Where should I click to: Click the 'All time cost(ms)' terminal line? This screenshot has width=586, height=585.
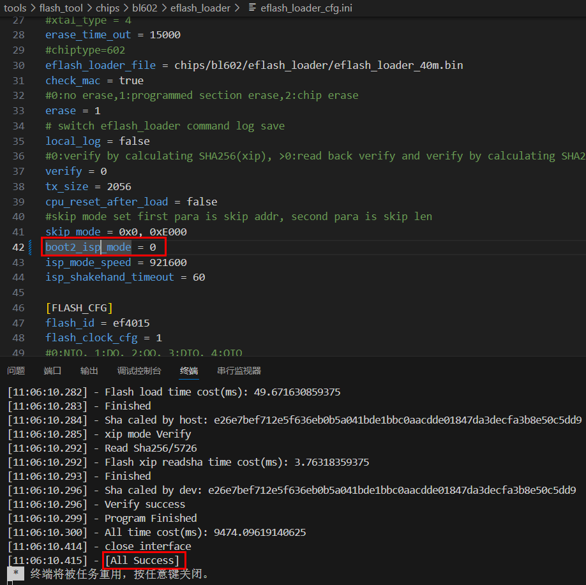(x=157, y=532)
